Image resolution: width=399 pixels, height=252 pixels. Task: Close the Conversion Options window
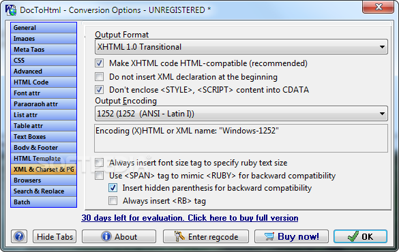pyautogui.click(x=378, y=7)
